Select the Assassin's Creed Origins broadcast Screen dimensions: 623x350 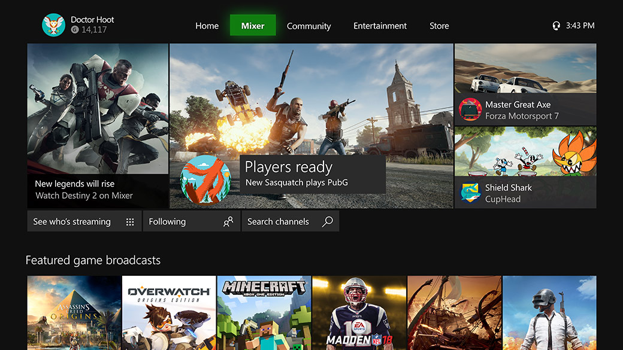(74, 313)
